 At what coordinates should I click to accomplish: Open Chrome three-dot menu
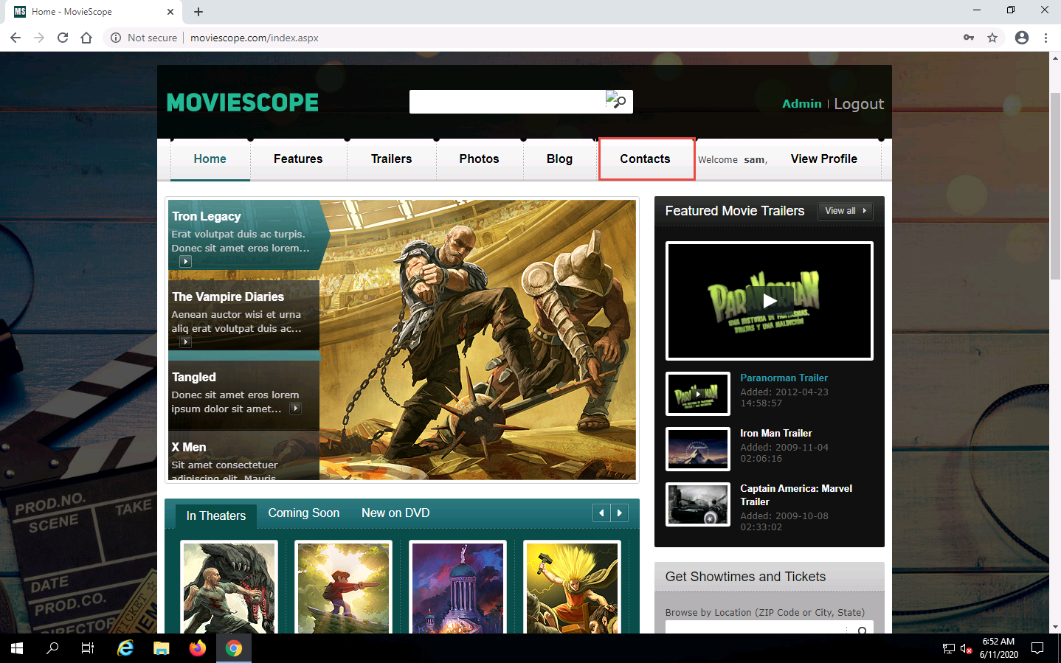pos(1046,38)
